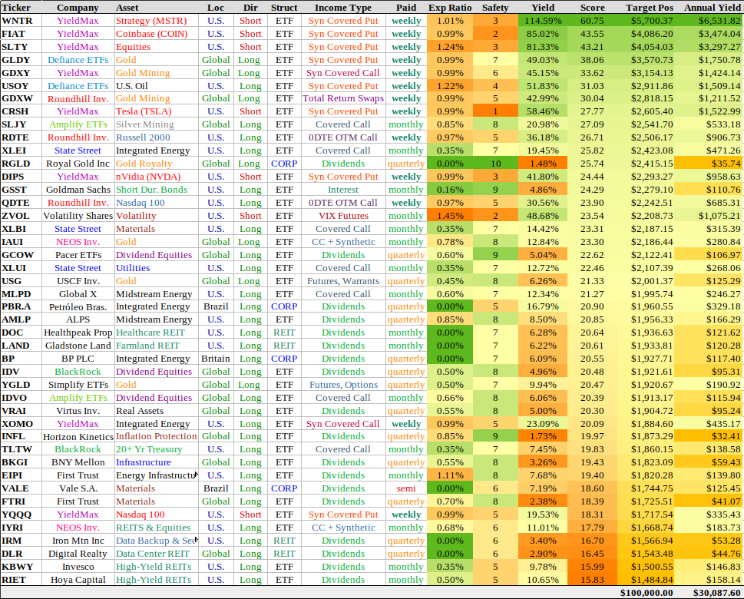
Task: Select the Royal Gold Inc company cell
Action: [x=78, y=164]
